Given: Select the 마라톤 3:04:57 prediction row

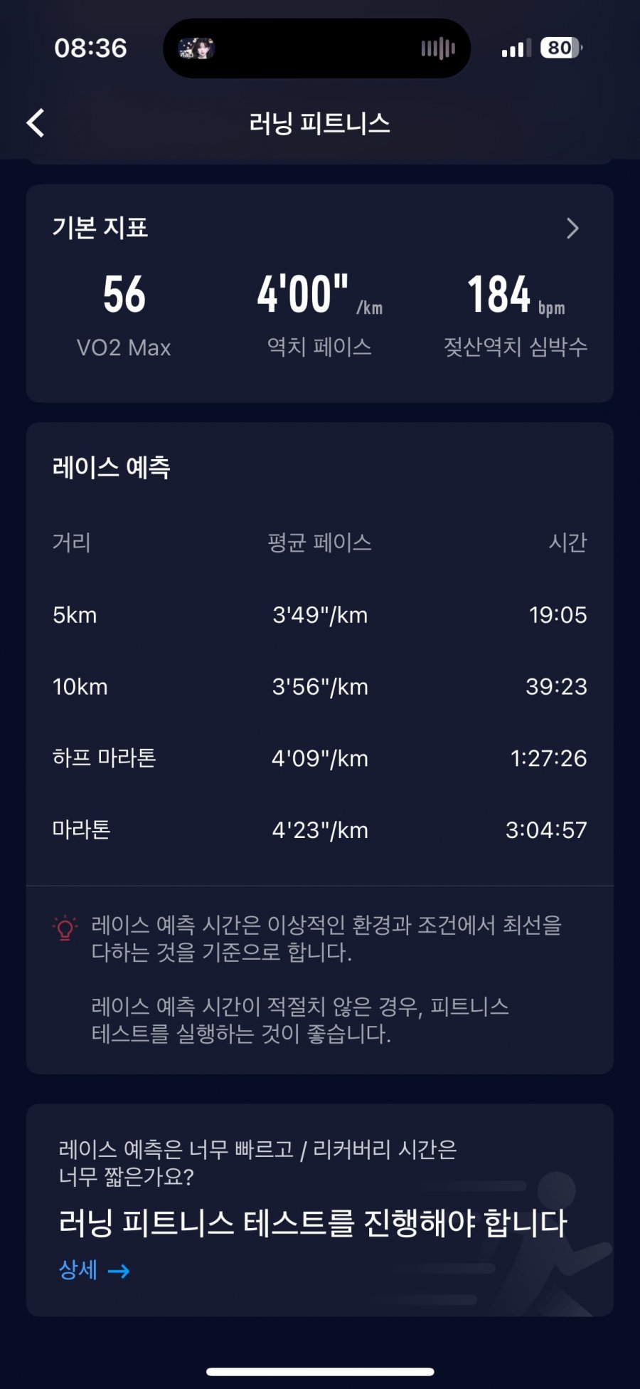Looking at the screenshot, I should (x=320, y=829).
